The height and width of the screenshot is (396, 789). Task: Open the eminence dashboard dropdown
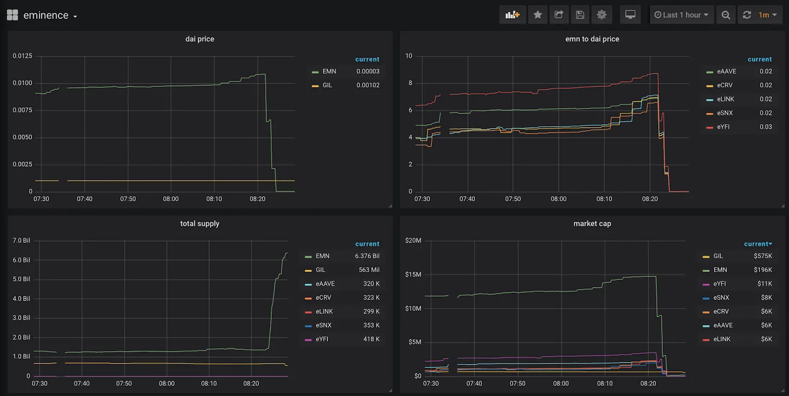coord(50,16)
